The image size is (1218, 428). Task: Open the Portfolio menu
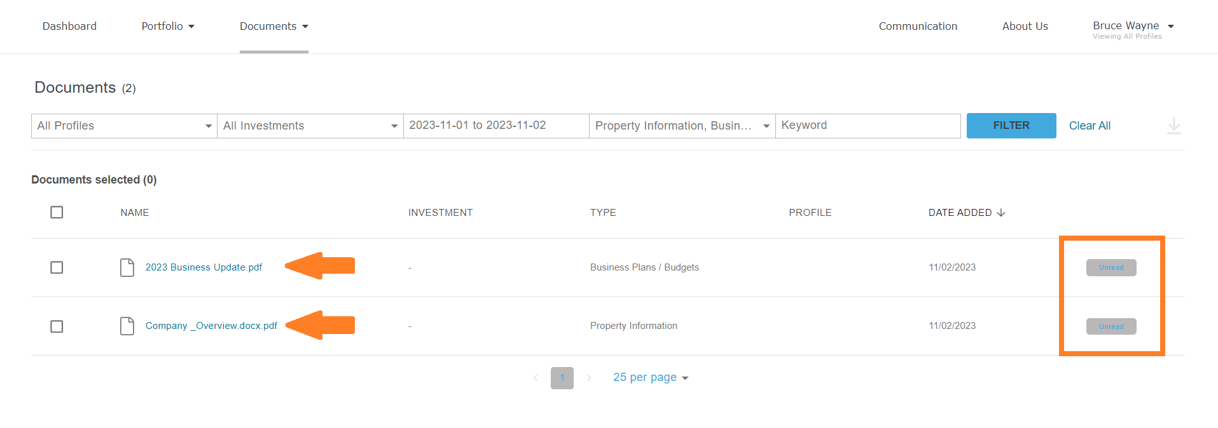click(x=168, y=26)
